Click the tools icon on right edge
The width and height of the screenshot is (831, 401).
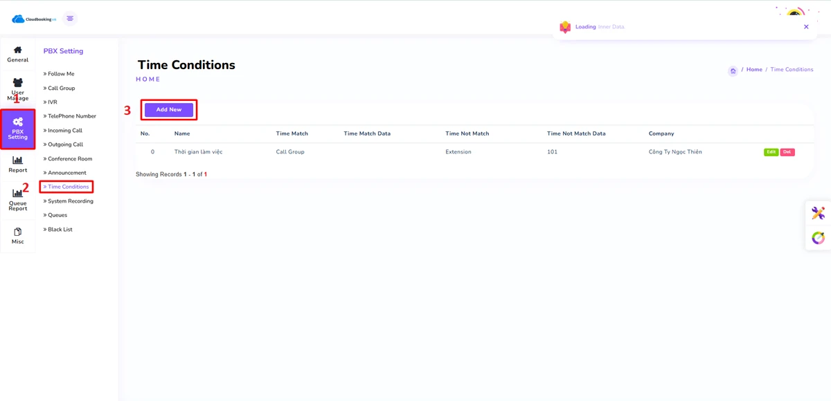pos(818,214)
